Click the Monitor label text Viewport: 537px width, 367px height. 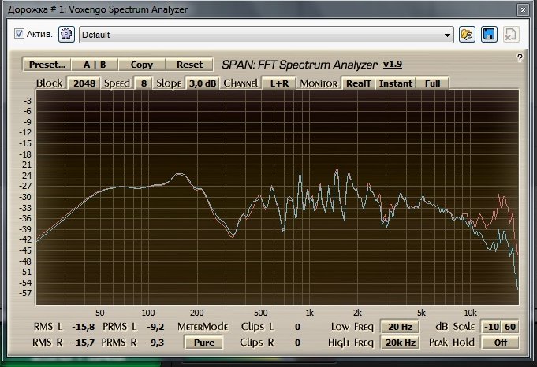(x=319, y=83)
